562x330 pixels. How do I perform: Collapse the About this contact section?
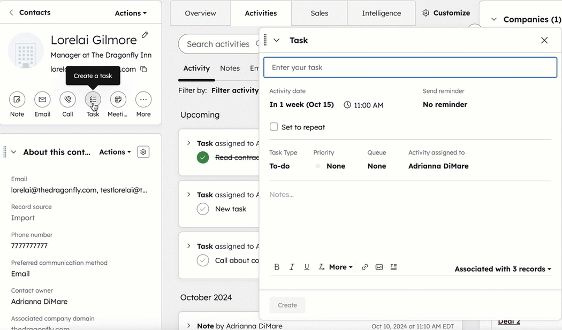14,152
